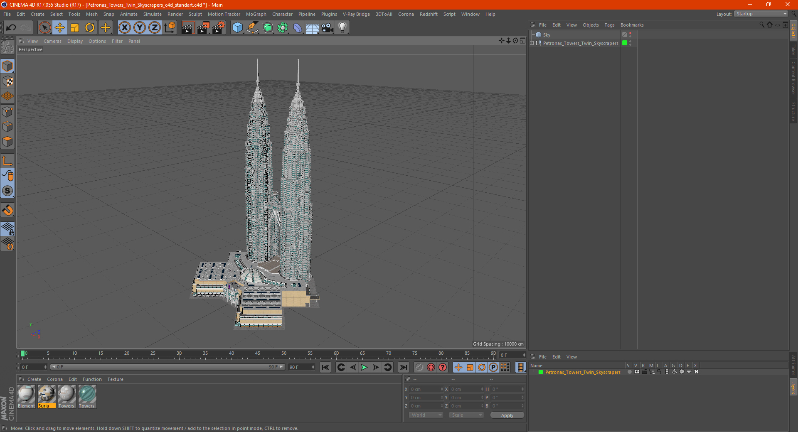Viewport: 798px width, 432px height.
Task: Toggle layer solo dot for Petronas layer
Action: [x=629, y=372]
